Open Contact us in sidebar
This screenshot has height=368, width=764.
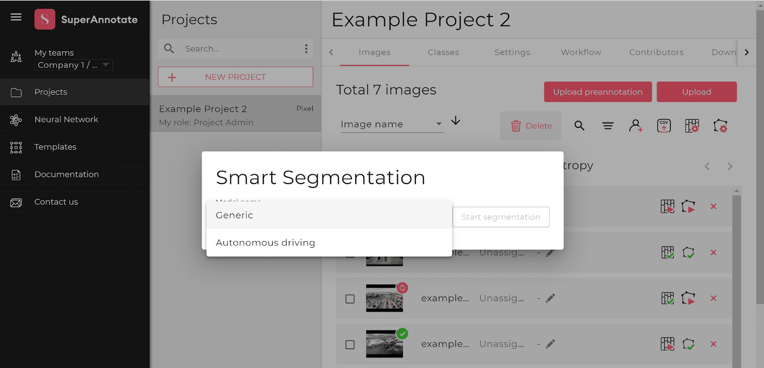click(x=75, y=202)
